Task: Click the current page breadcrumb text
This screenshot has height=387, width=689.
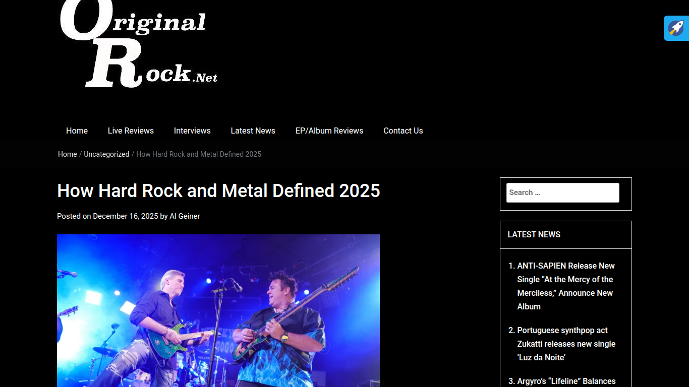Action: pos(199,154)
